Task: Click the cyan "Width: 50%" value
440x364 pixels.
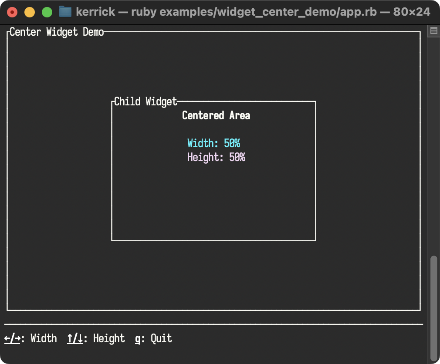Action: (213, 143)
